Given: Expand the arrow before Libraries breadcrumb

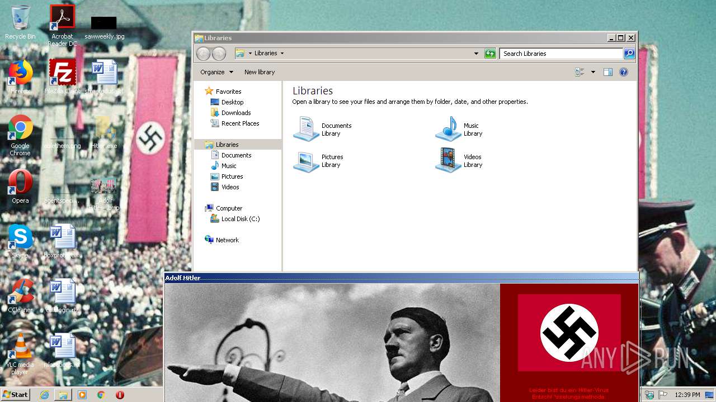Looking at the screenshot, I should click(x=250, y=54).
